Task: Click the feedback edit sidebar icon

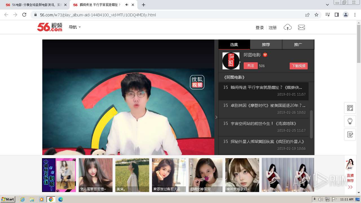Action: (350, 134)
